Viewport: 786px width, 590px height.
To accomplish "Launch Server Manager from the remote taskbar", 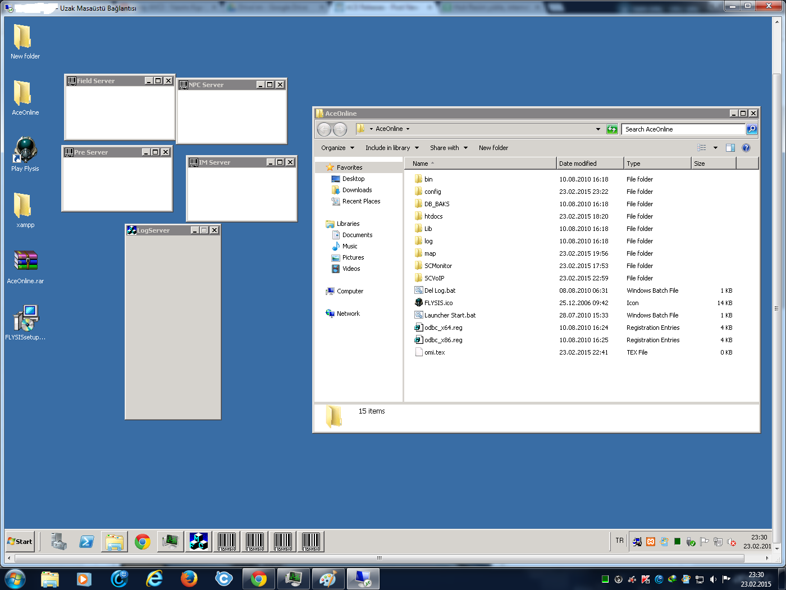I will point(58,542).
